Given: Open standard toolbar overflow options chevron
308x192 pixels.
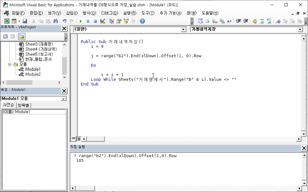Looking at the screenshot, I should [x=192, y=21].
